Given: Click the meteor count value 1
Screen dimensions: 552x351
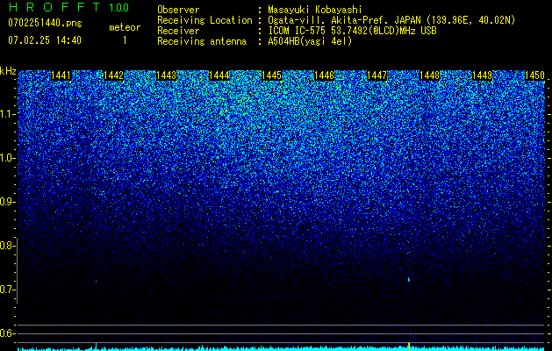Looking at the screenshot, I should tap(125, 40).
